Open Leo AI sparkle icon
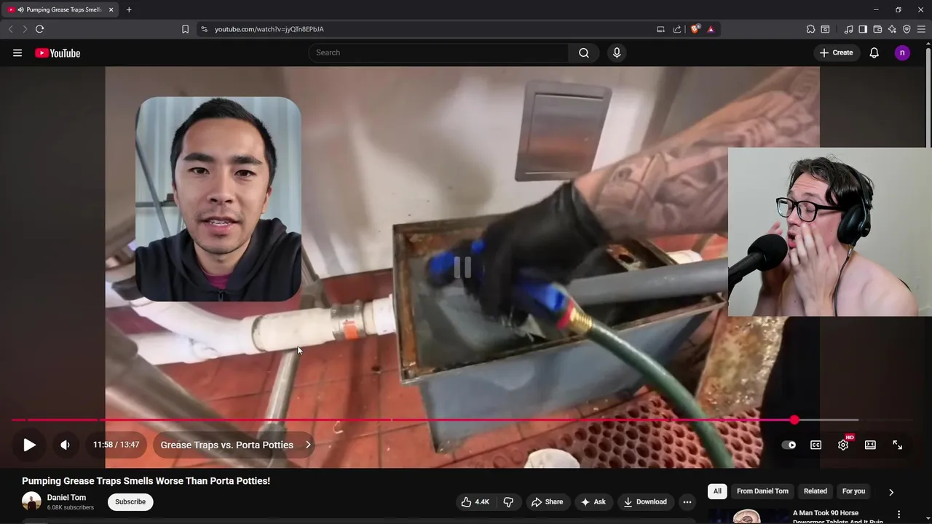The height and width of the screenshot is (524, 932). click(x=892, y=29)
